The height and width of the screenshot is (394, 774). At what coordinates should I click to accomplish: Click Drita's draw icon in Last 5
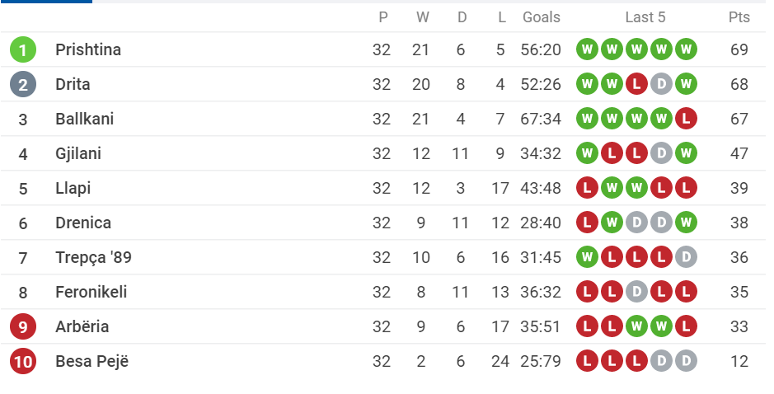pyautogui.click(x=661, y=84)
